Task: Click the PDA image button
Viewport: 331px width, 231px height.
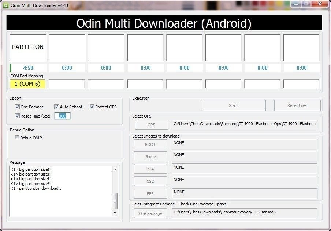Action: [x=150, y=169]
